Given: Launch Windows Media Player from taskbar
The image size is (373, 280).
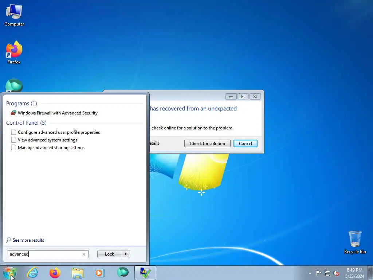Looking at the screenshot, I should coord(100,273).
